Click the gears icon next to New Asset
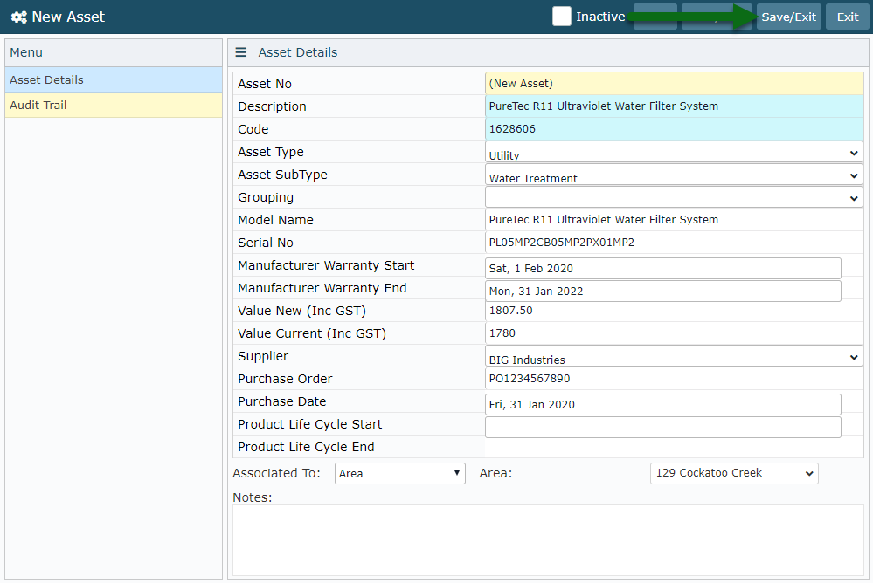Screen dimensions: 873x583 tap(19, 17)
